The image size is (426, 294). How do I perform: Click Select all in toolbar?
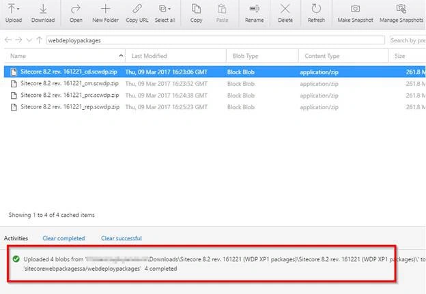click(x=165, y=13)
